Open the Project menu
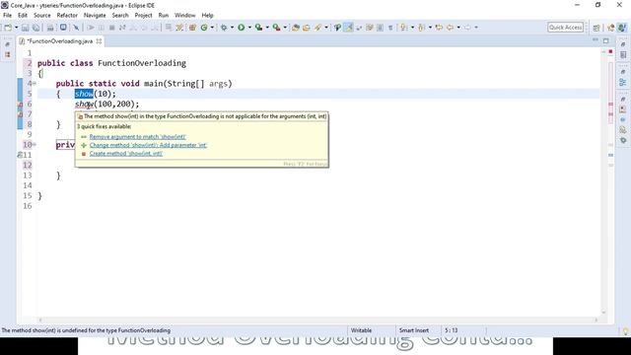 tap(143, 16)
